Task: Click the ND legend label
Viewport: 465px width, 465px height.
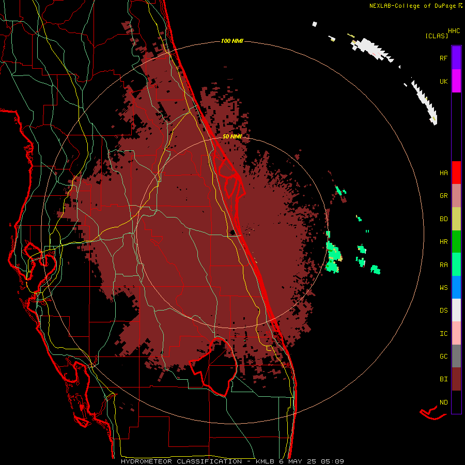Action: click(443, 402)
